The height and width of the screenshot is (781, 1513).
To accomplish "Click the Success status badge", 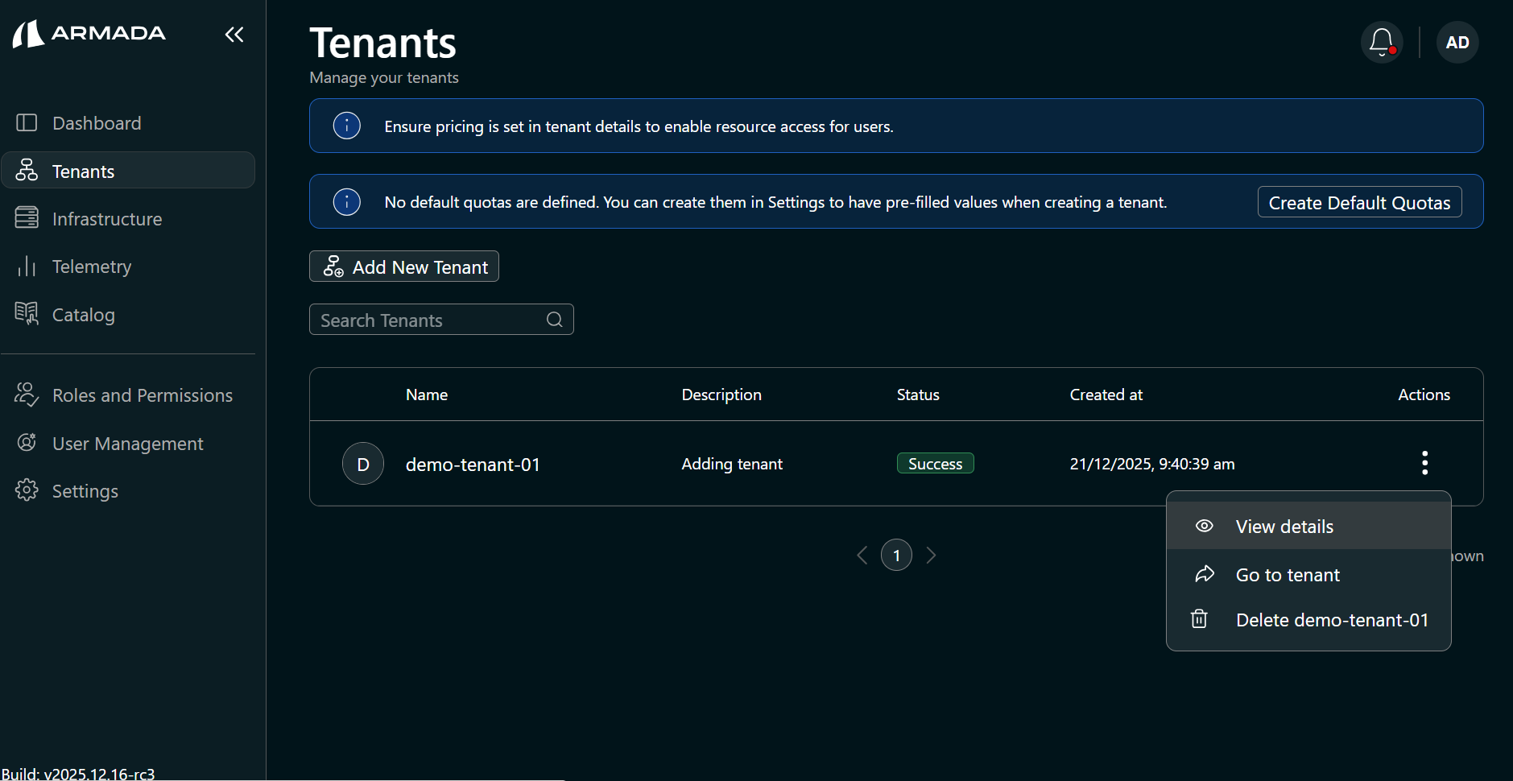I will (x=935, y=463).
